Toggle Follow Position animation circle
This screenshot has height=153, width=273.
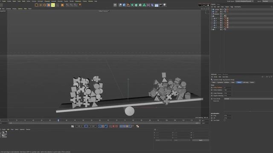click(212, 88)
